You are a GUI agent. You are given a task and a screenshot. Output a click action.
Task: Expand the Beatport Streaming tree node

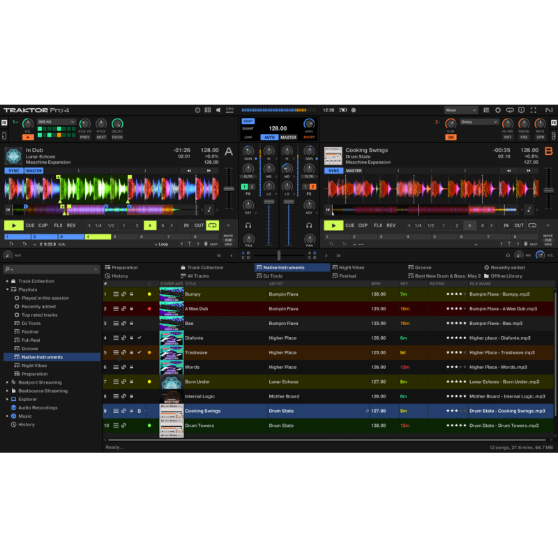7,382
